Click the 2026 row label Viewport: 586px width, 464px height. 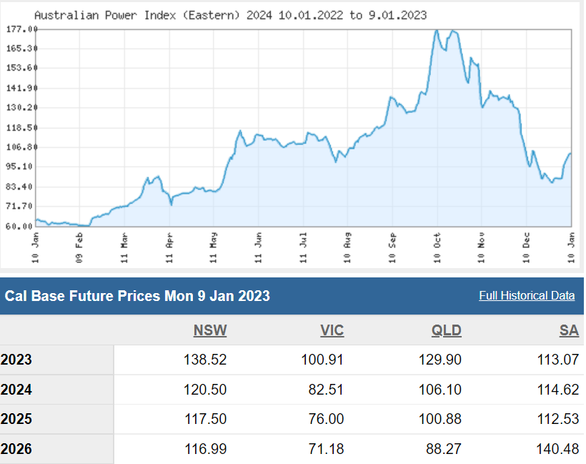(16, 450)
